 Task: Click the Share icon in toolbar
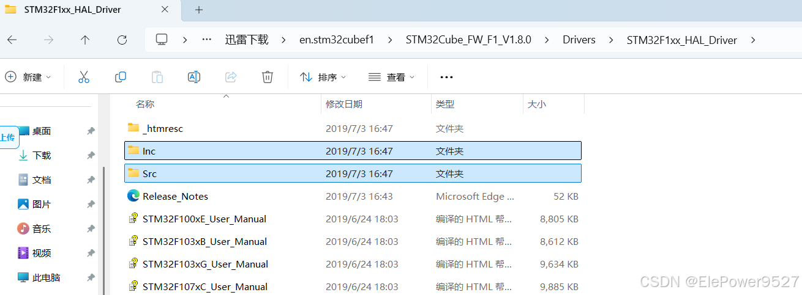point(231,77)
